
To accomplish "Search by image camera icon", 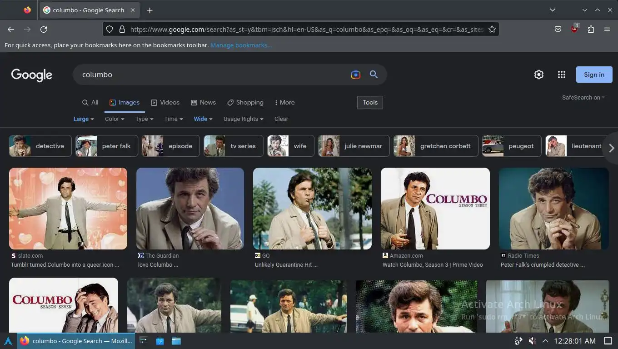I will pos(356,75).
